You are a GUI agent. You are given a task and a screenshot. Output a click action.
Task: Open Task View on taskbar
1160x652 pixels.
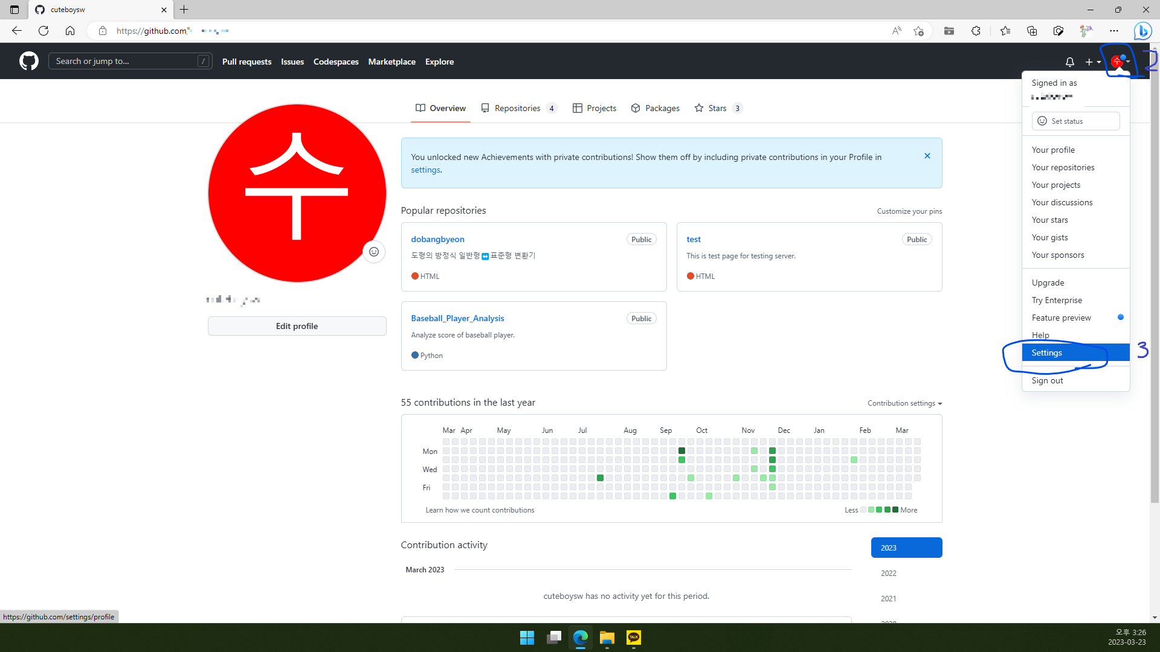(553, 638)
